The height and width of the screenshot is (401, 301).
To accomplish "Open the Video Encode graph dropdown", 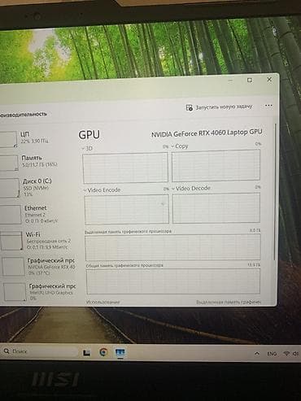I will (85, 190).
